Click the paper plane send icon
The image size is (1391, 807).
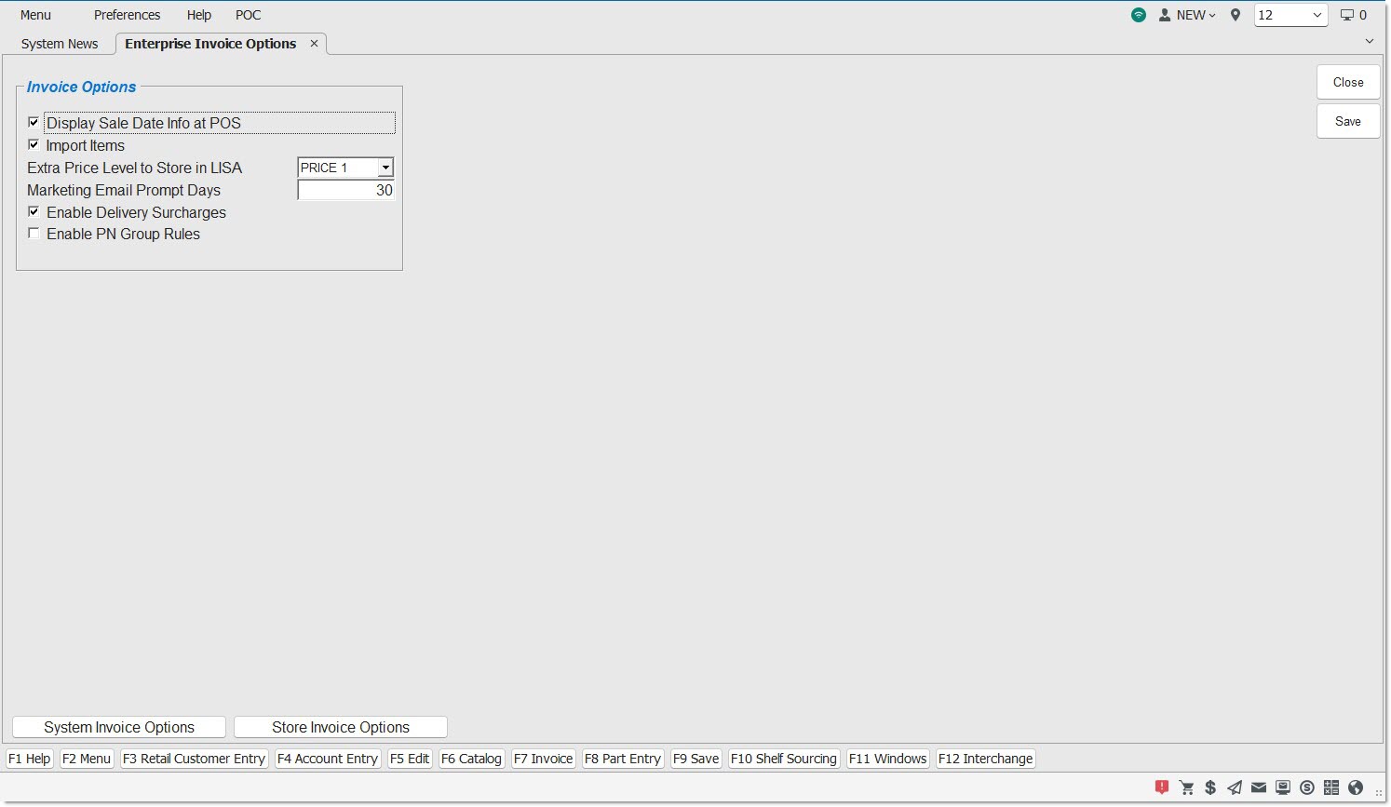click(x=1235, y=787)
